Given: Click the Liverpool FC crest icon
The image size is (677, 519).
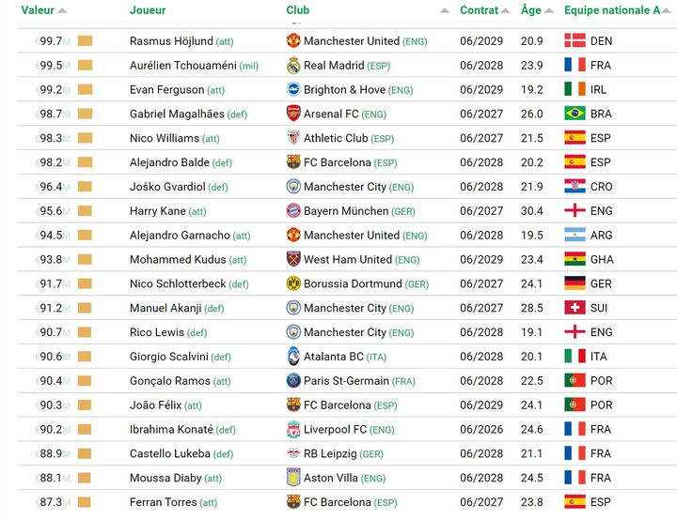Looking at the screenshot, I should [x=293, y=429].
